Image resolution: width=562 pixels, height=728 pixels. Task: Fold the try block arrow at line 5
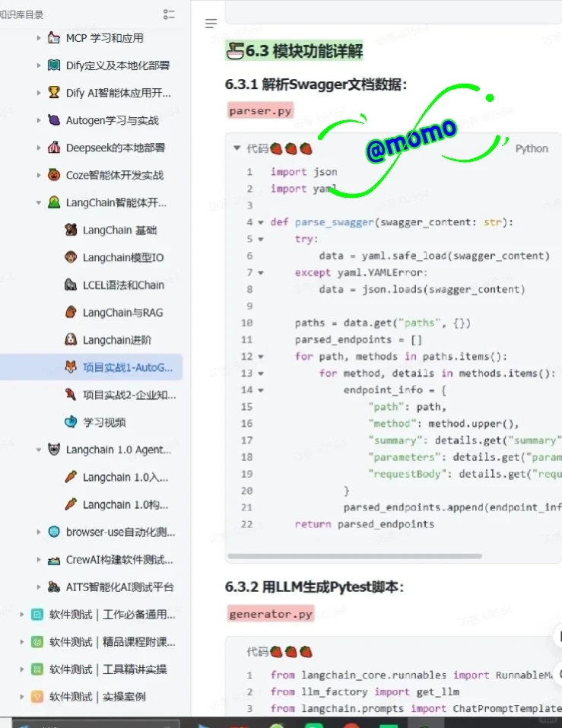(261, 239)
